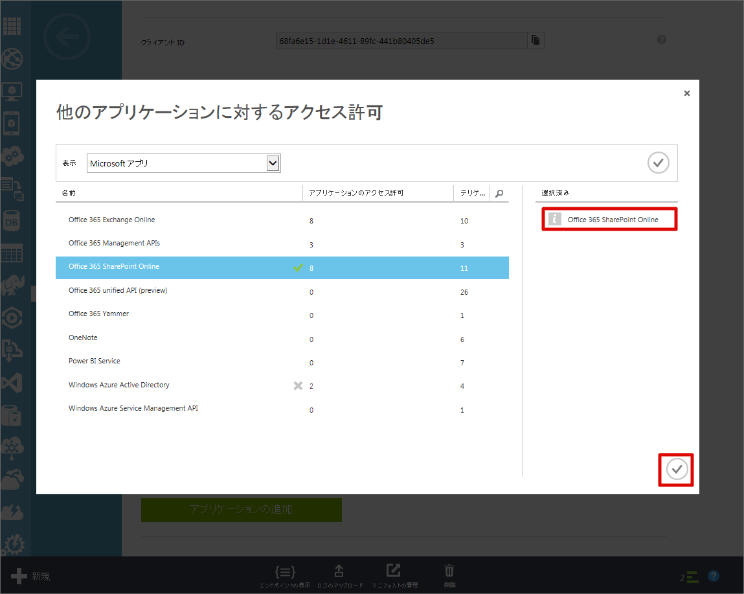Open the Microsoft アプリ display dropdown
This screenshot has width=744, height=594.
pyautogui.click(x=184, y=163)
